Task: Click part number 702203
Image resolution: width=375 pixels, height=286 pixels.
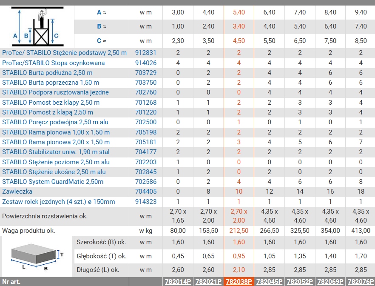Action: click(x=146, y=162)
